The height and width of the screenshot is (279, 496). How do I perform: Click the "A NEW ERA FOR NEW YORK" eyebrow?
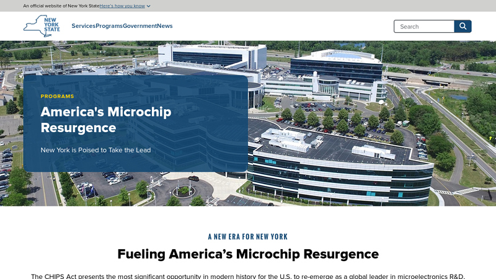248,237
